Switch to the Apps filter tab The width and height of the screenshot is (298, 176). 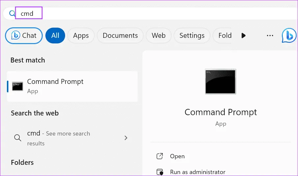pos(81,36)
